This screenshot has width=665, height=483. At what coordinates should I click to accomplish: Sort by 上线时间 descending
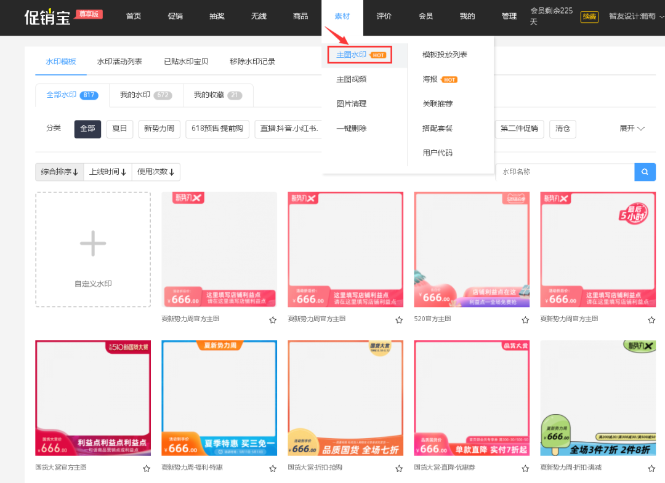[x=107, y=172]
